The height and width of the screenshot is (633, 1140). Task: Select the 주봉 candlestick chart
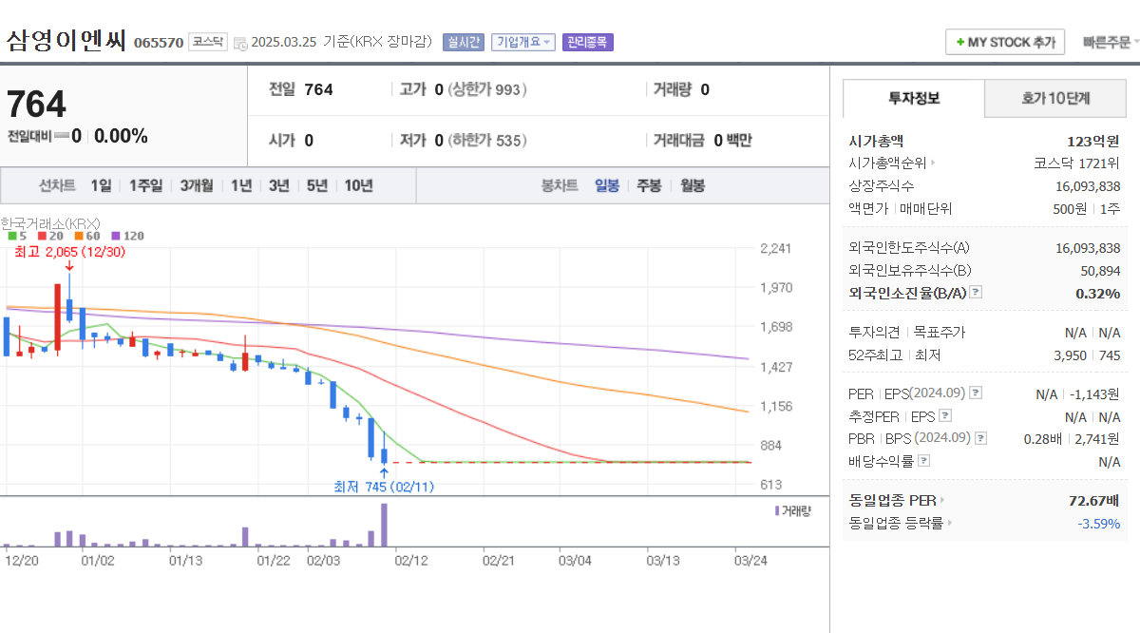[x=649, y=185]
